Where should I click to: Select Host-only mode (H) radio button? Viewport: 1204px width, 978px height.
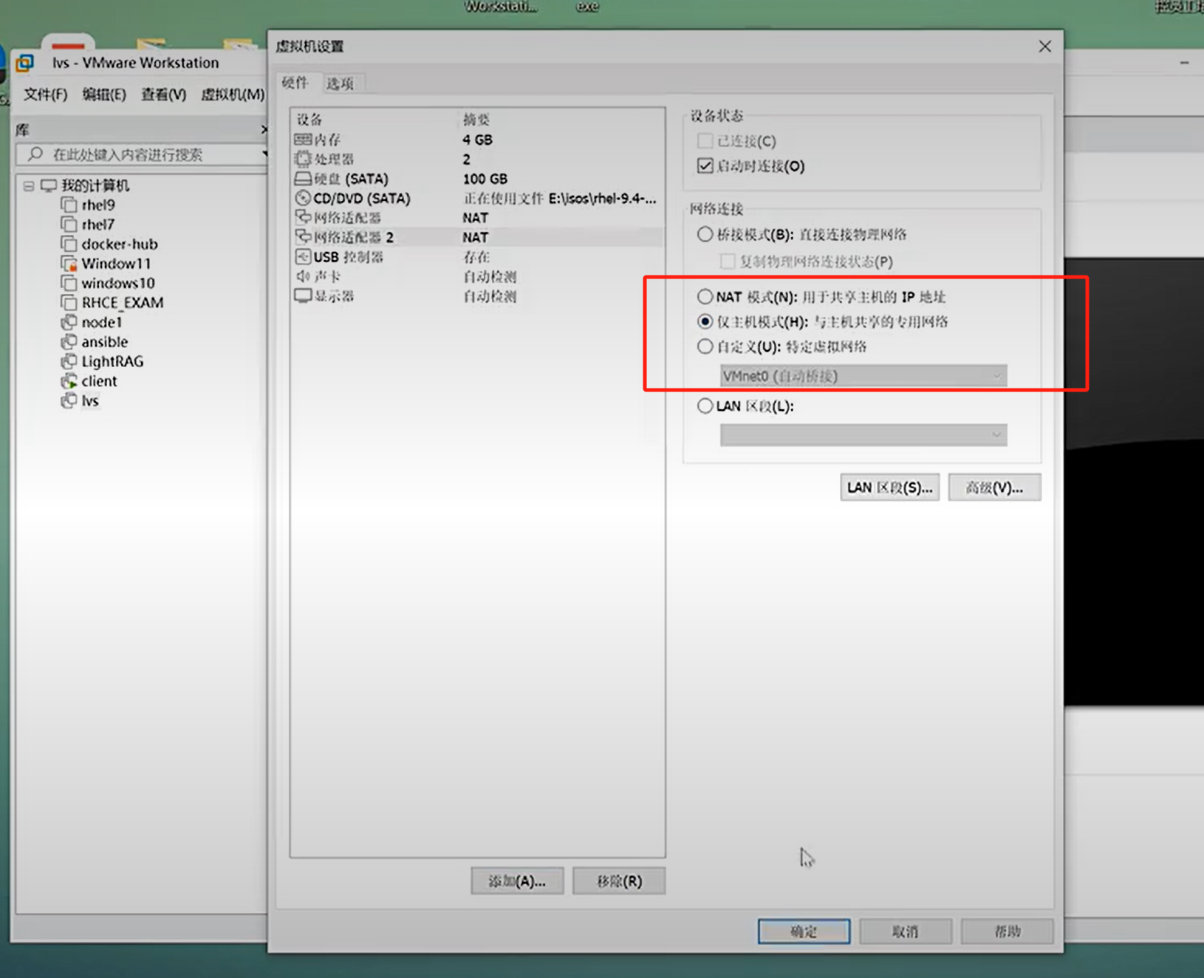pyautogui.click(x=705, y=321)
